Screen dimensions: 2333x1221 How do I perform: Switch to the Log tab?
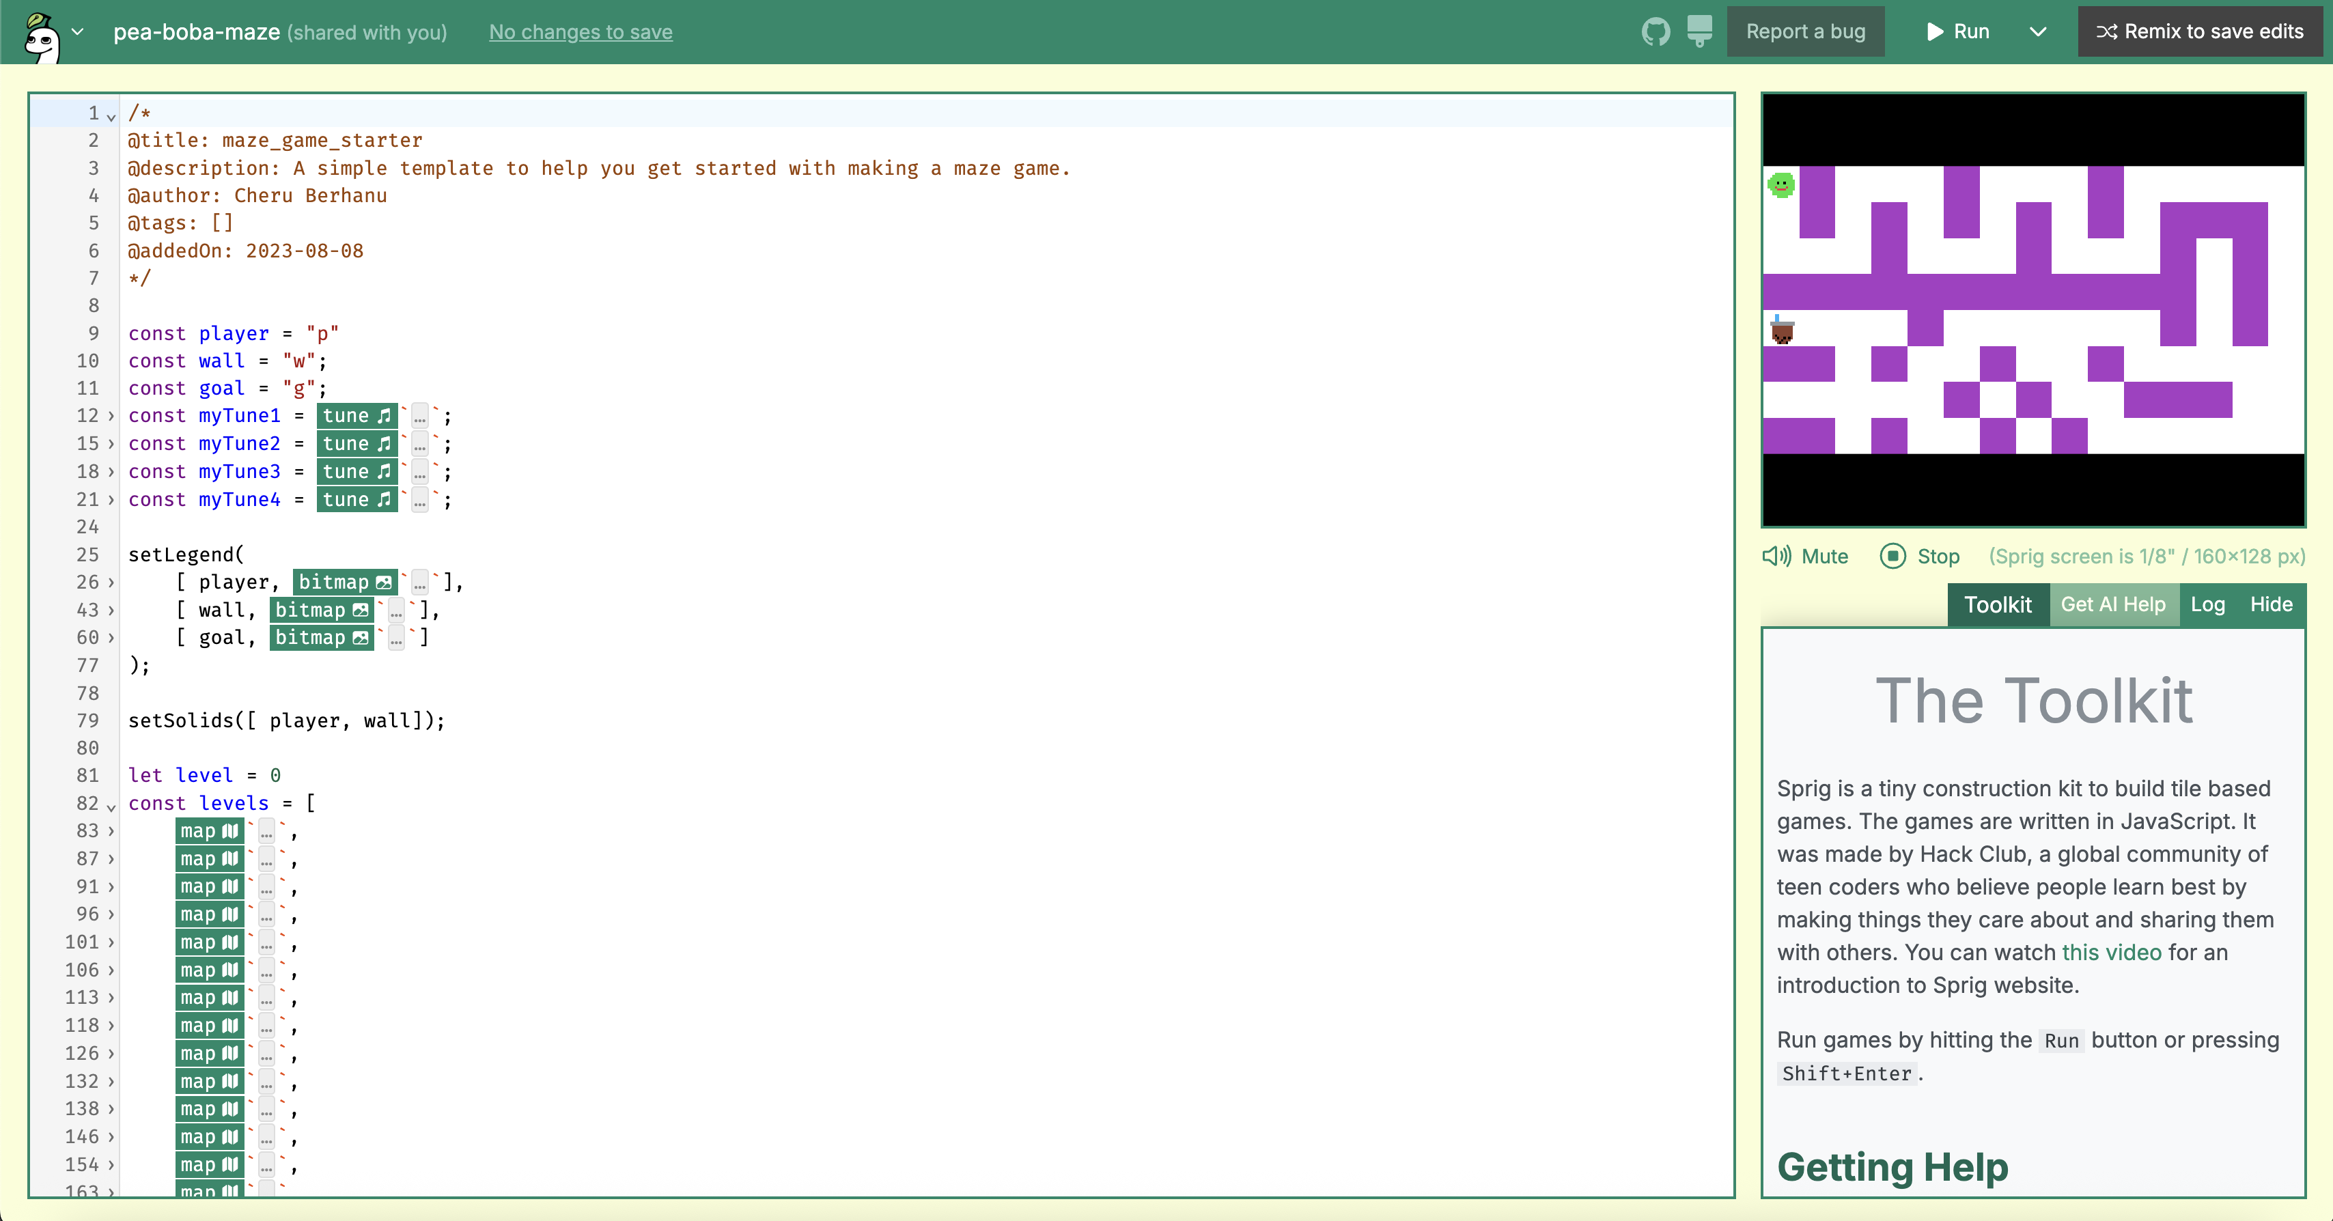(2207, 604)
